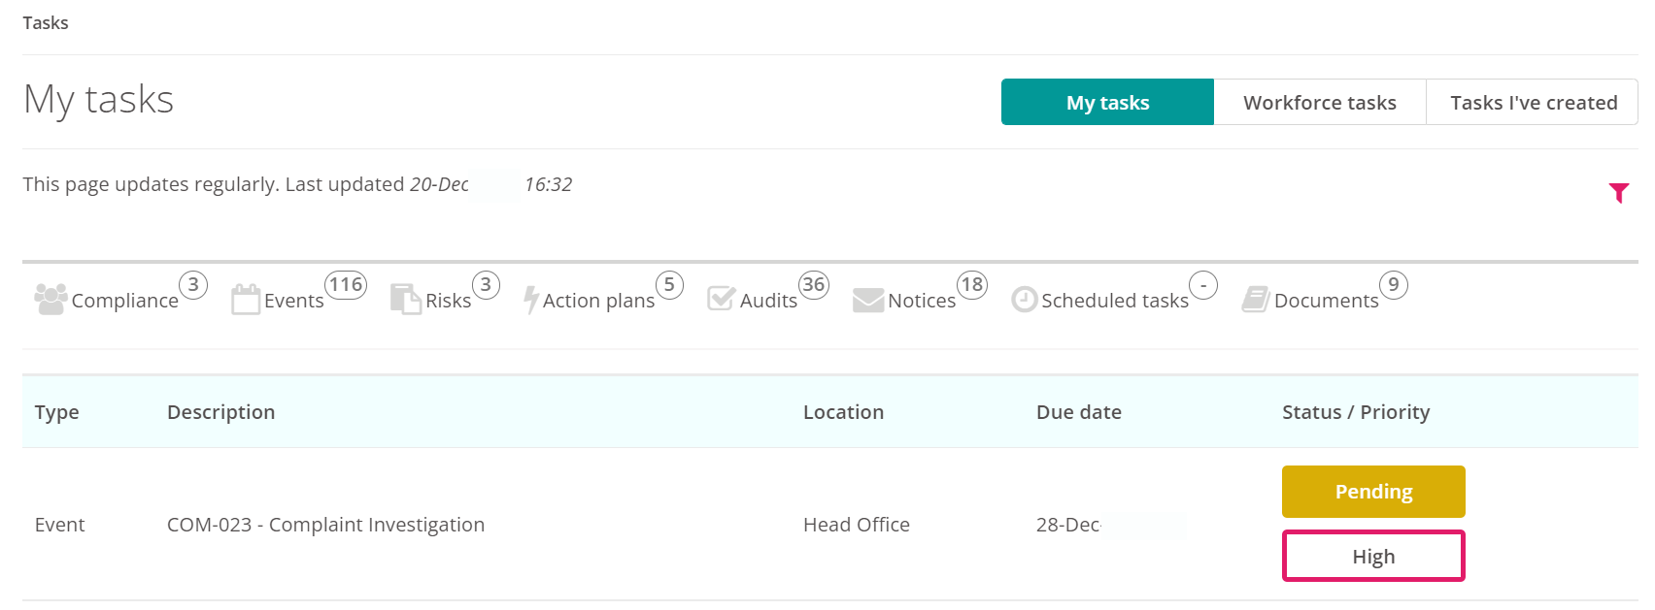Switch to the My tasks tab
The image size is (1655, 610).
1107,102
